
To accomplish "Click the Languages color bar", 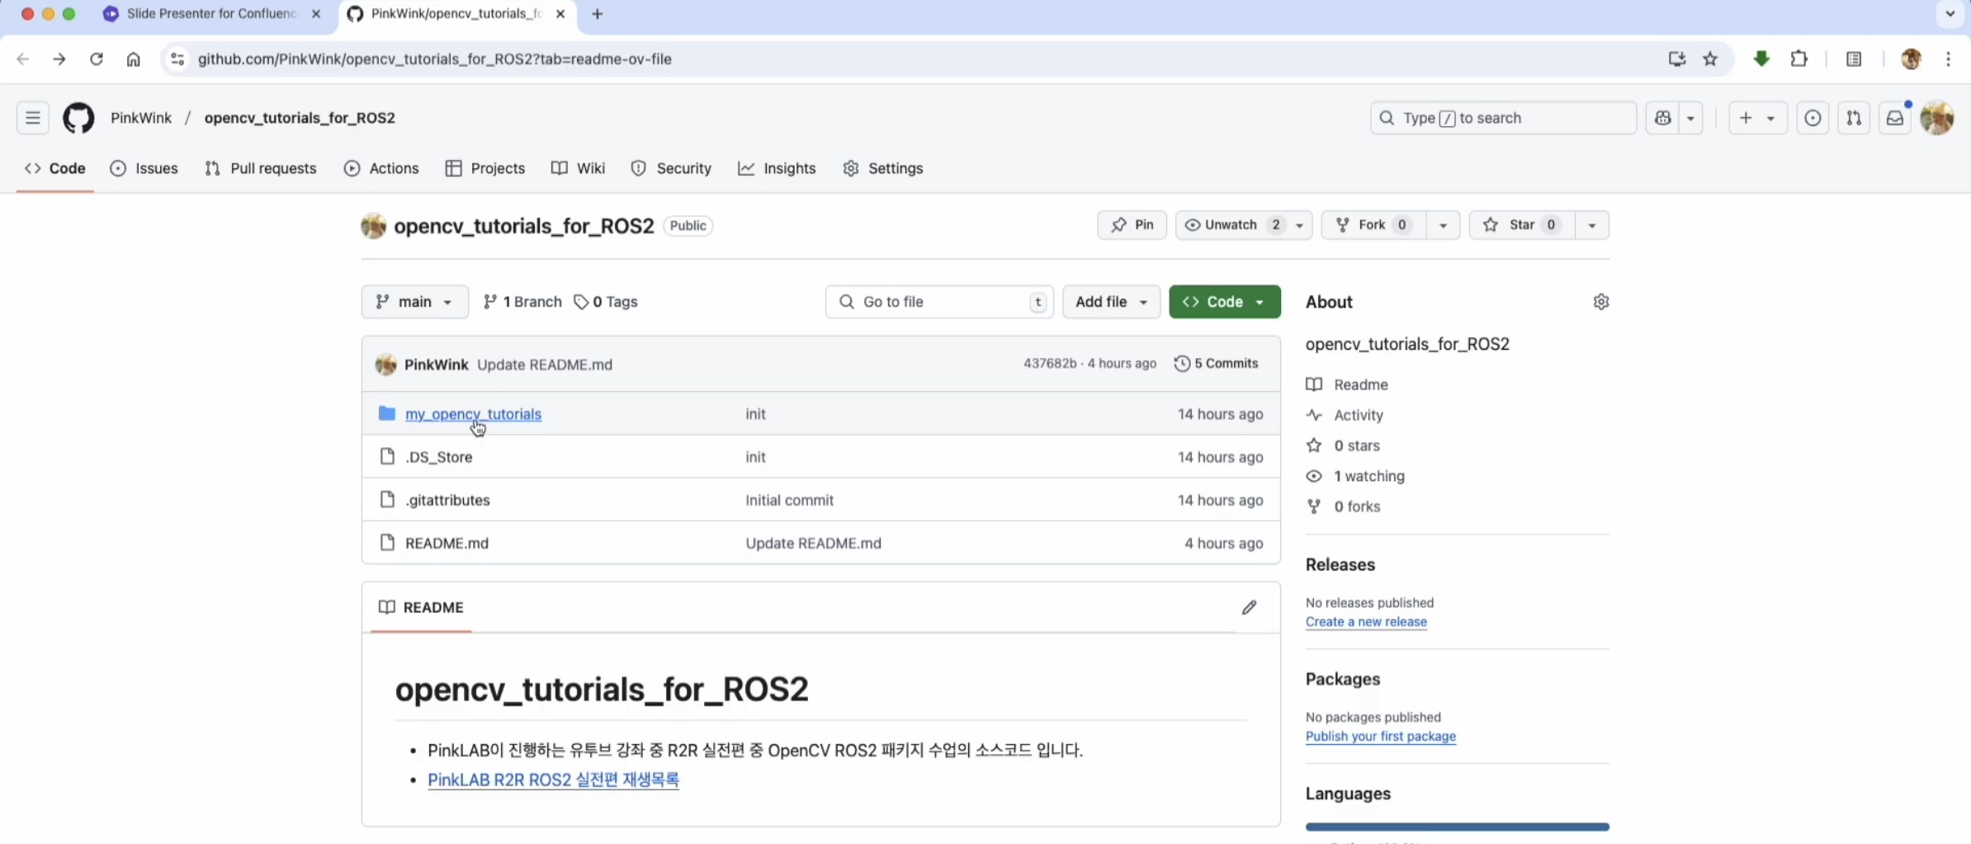I will click(x=1458, y=827).
